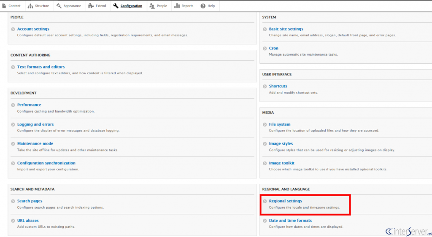Click arrow bullet beside Account settings
This screenshot has height=237, width=432.
13,29
